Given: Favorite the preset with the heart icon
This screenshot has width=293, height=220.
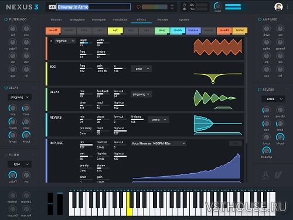Looking at the screenshot, I should [138, 7].
